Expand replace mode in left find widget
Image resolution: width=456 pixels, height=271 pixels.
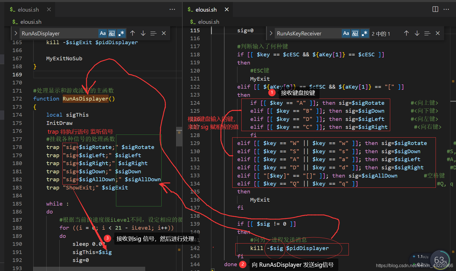pyautogui.click(x=16, y=33)
